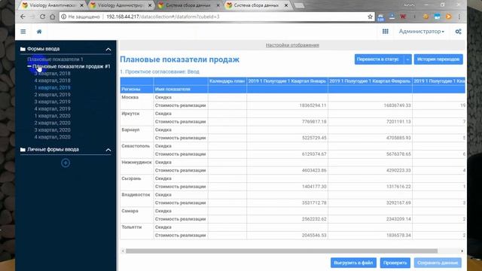Click the Проверить button
Viewport: 482px width, 271px height.
[395, 263]
